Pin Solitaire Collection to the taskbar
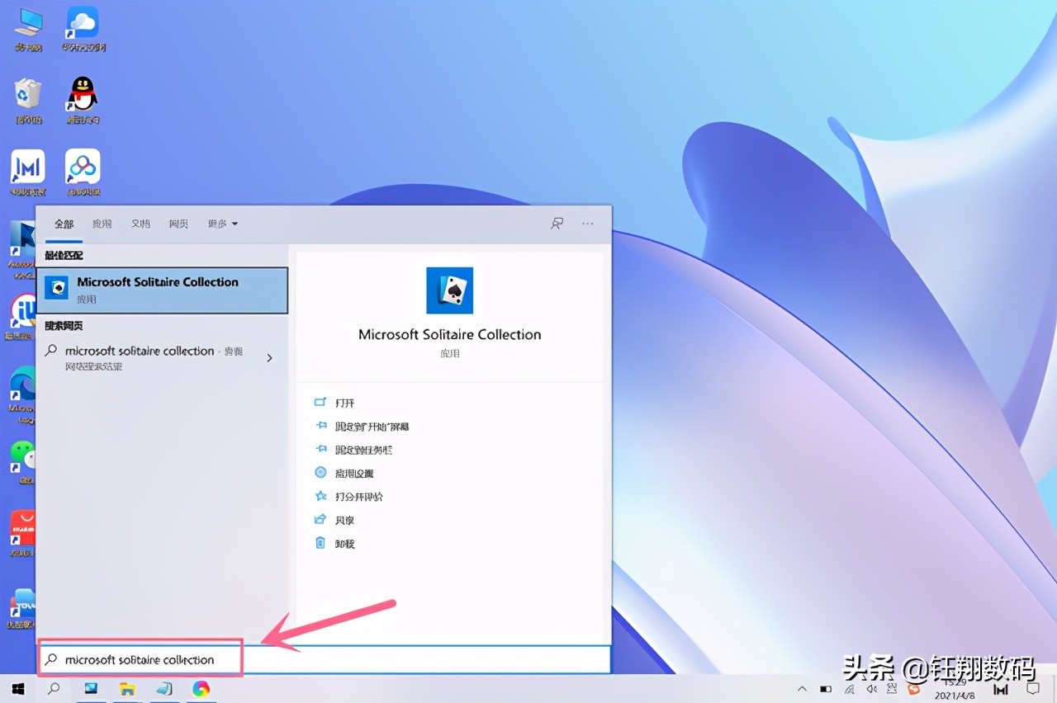 (x=353, y=450)
